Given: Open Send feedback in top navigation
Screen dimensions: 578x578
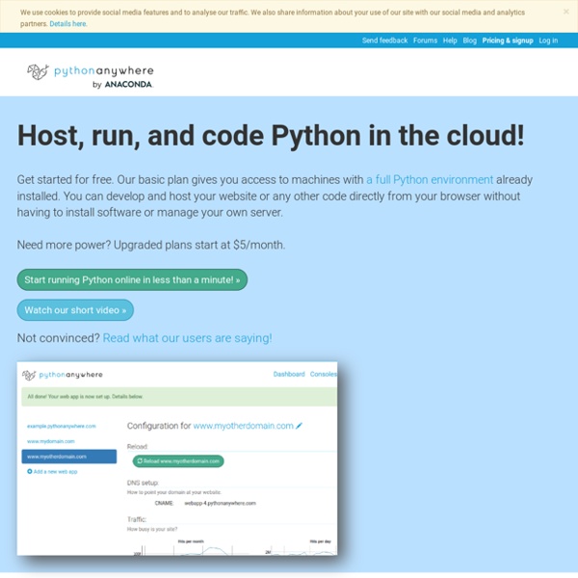Looking at the screenshot, I should 384,40.
